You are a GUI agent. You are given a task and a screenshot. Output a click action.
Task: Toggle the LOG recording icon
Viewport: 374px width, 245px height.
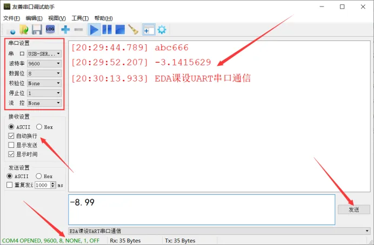pyautogui.click(x=50, y=29)
